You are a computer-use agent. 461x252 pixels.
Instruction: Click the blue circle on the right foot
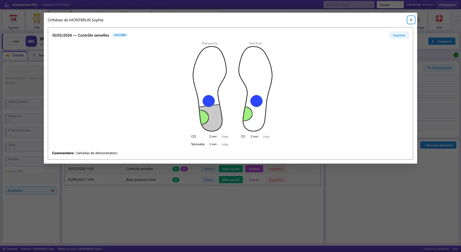click(x=256, y=101)
